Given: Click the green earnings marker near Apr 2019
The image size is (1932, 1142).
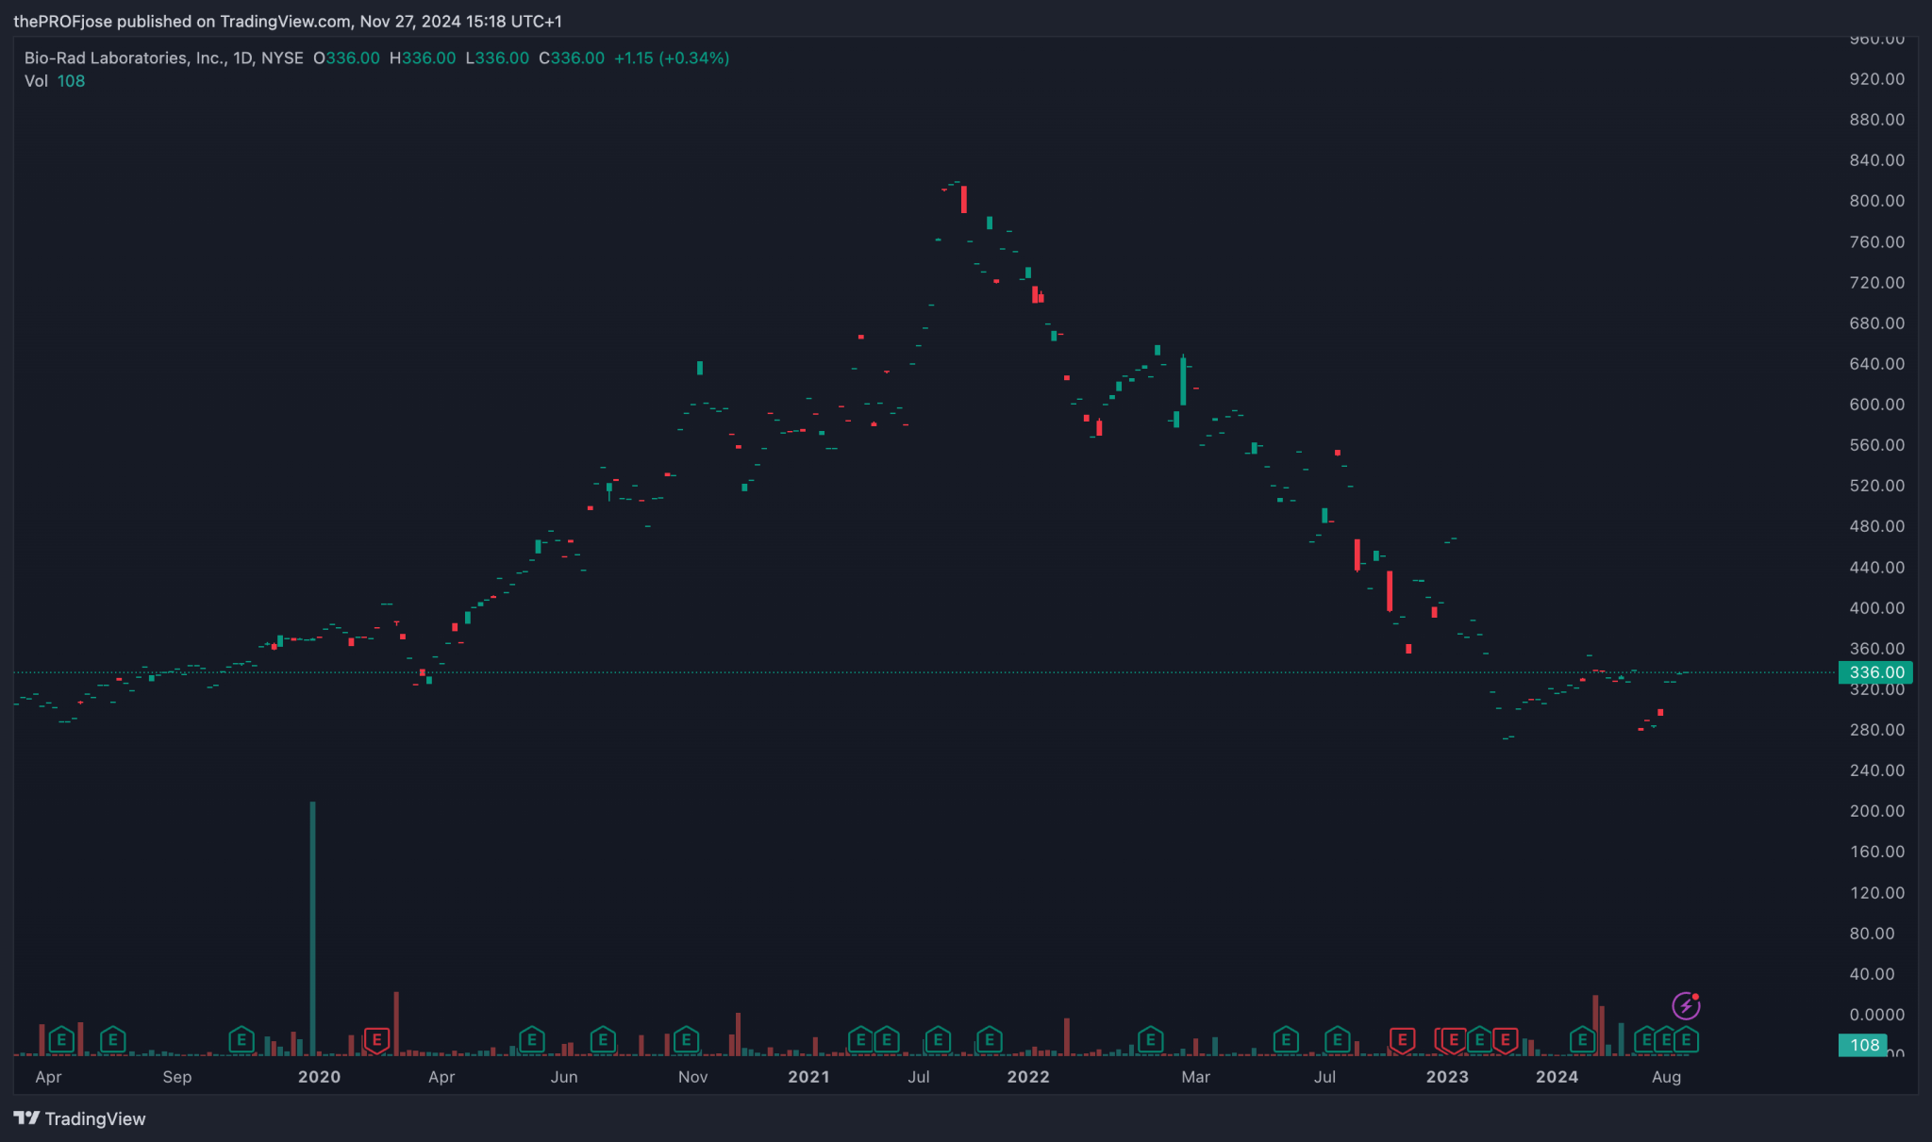Looking at the screenshot, I should 62,1039.
